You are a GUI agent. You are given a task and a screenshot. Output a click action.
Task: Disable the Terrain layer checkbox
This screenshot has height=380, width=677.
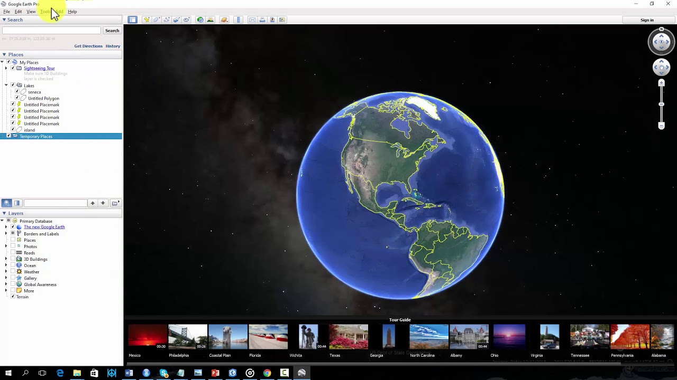tap(13, 297)
